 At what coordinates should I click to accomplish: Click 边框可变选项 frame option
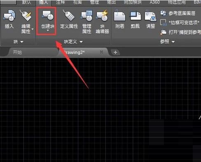pyautogui.click(x=180, y=23)
